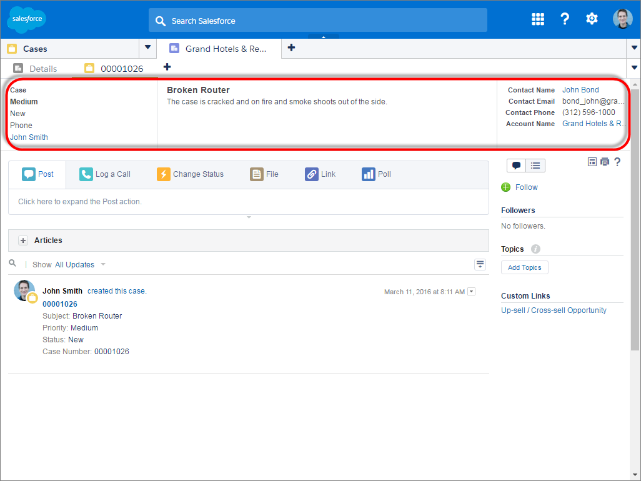Click the bond_john@gra... contact email
Image resolution: width=641 pixels, height=481 pixels.
[x=593, y=101]
